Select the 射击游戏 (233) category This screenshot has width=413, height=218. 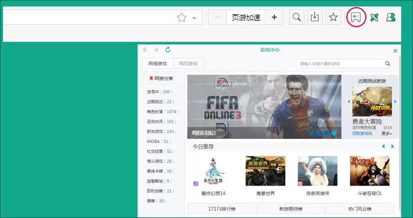162,131
